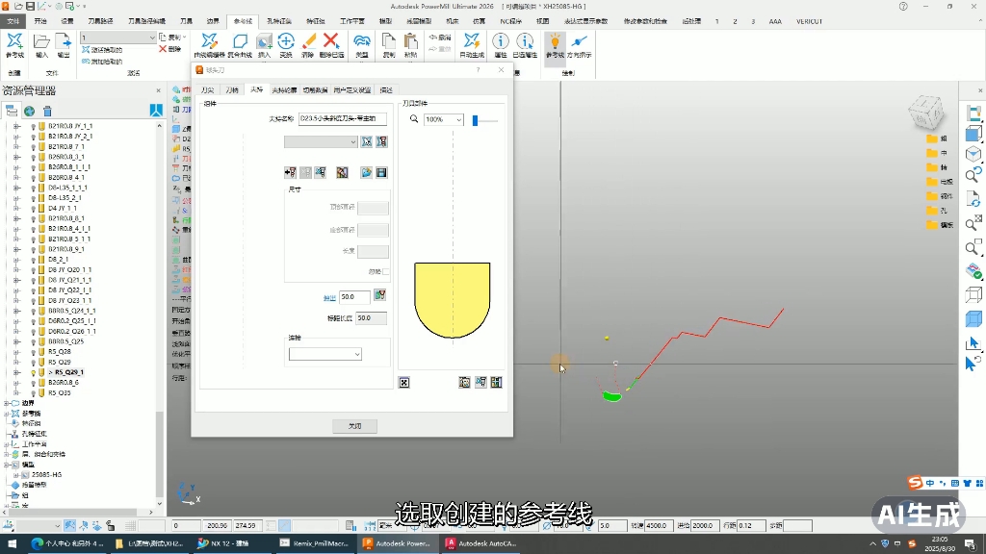986x554 pixels.
Task: Click the ViewCube in the graphics viewport
Action: coord(926,112)
